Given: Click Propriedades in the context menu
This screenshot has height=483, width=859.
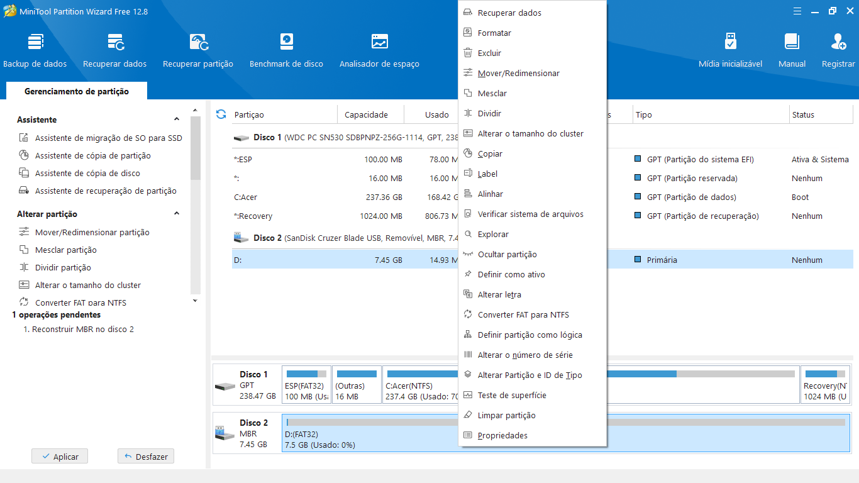Looking at the screenshot, I should 502,436.
